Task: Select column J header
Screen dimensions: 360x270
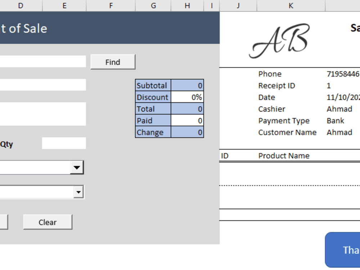Action: click(x=238, y=5)
